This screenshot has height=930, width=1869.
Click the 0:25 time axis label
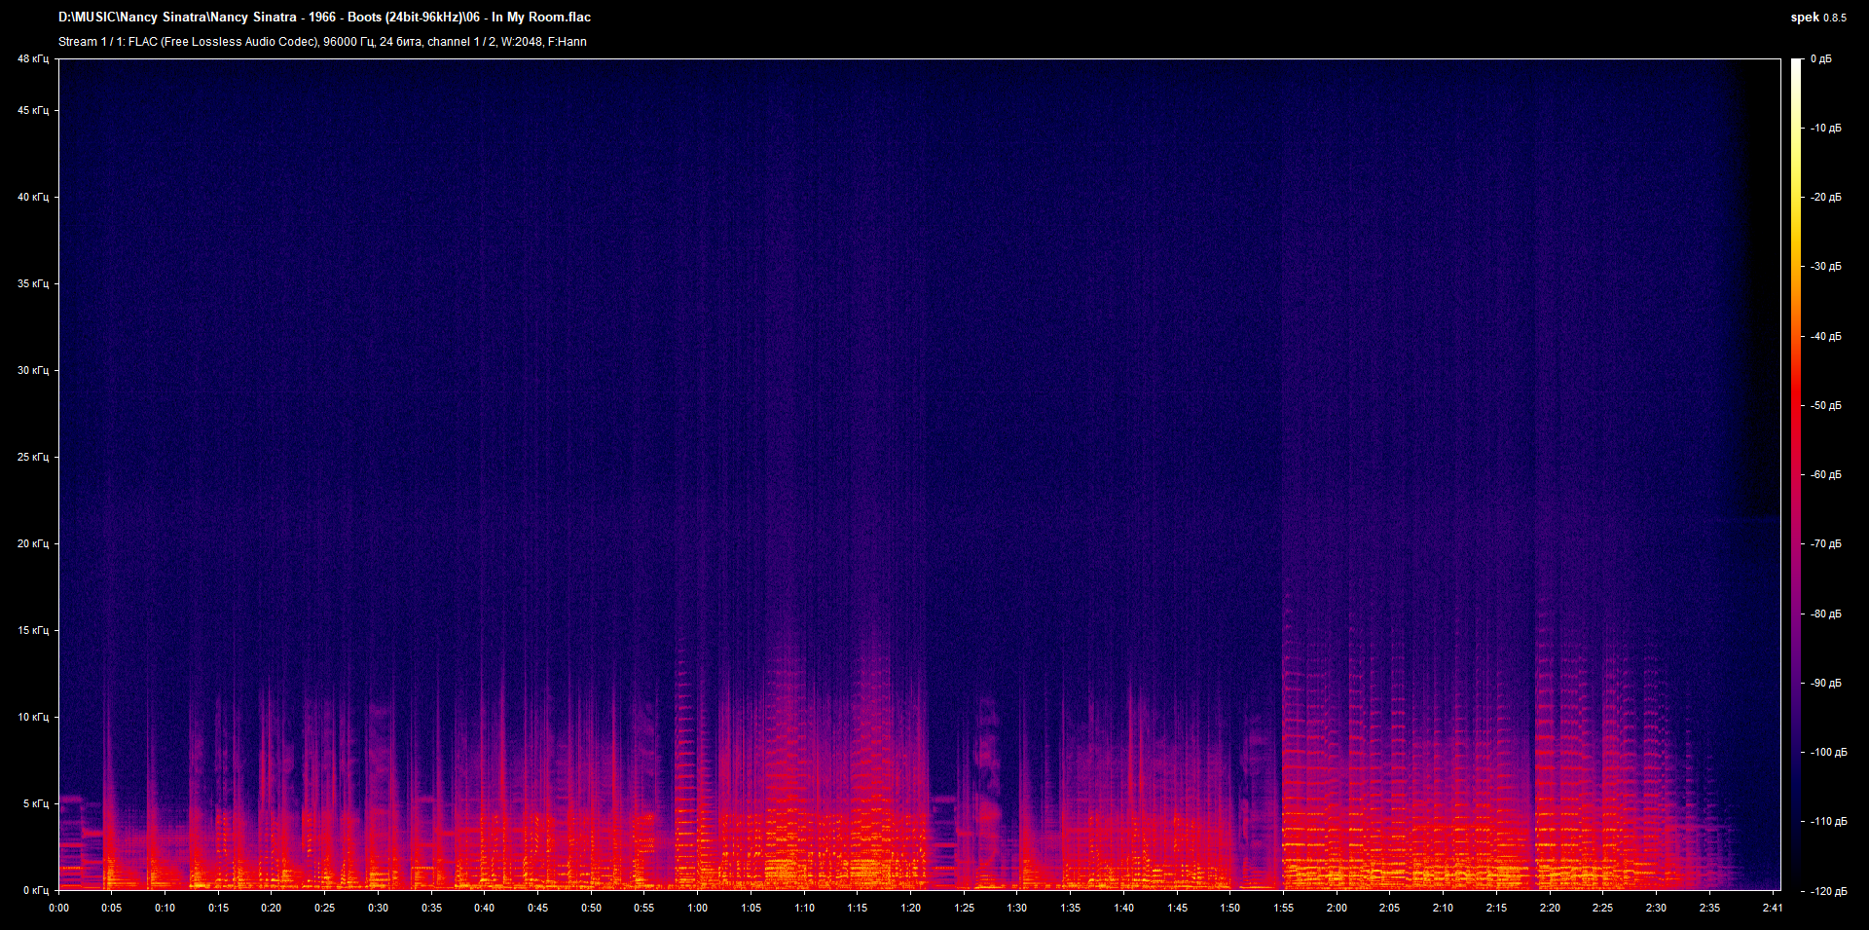[325, 908]
